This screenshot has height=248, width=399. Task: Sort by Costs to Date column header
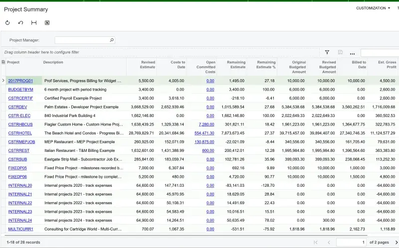[178, 65]
